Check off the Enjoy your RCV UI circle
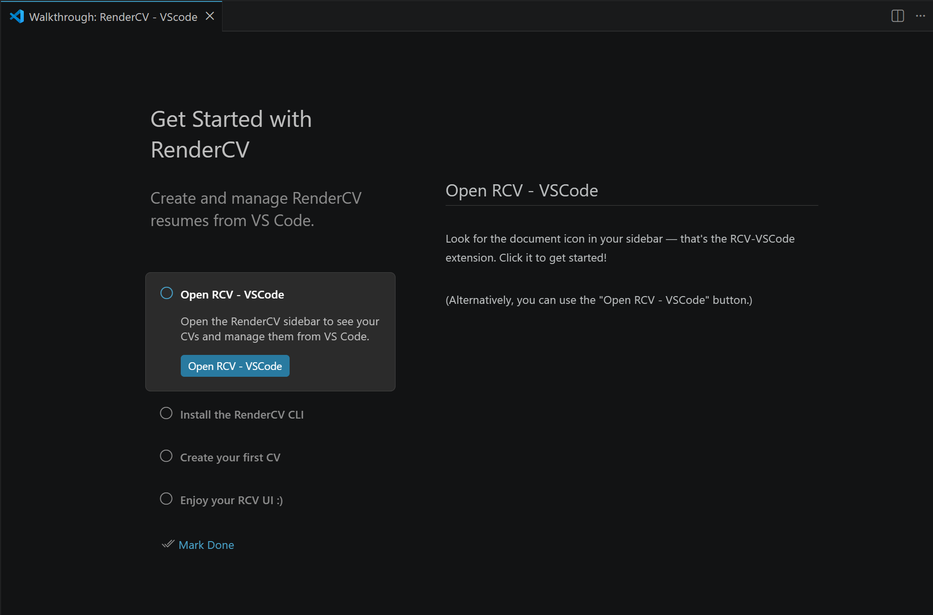This screenshot has width=933, height=615. [166, 499]
